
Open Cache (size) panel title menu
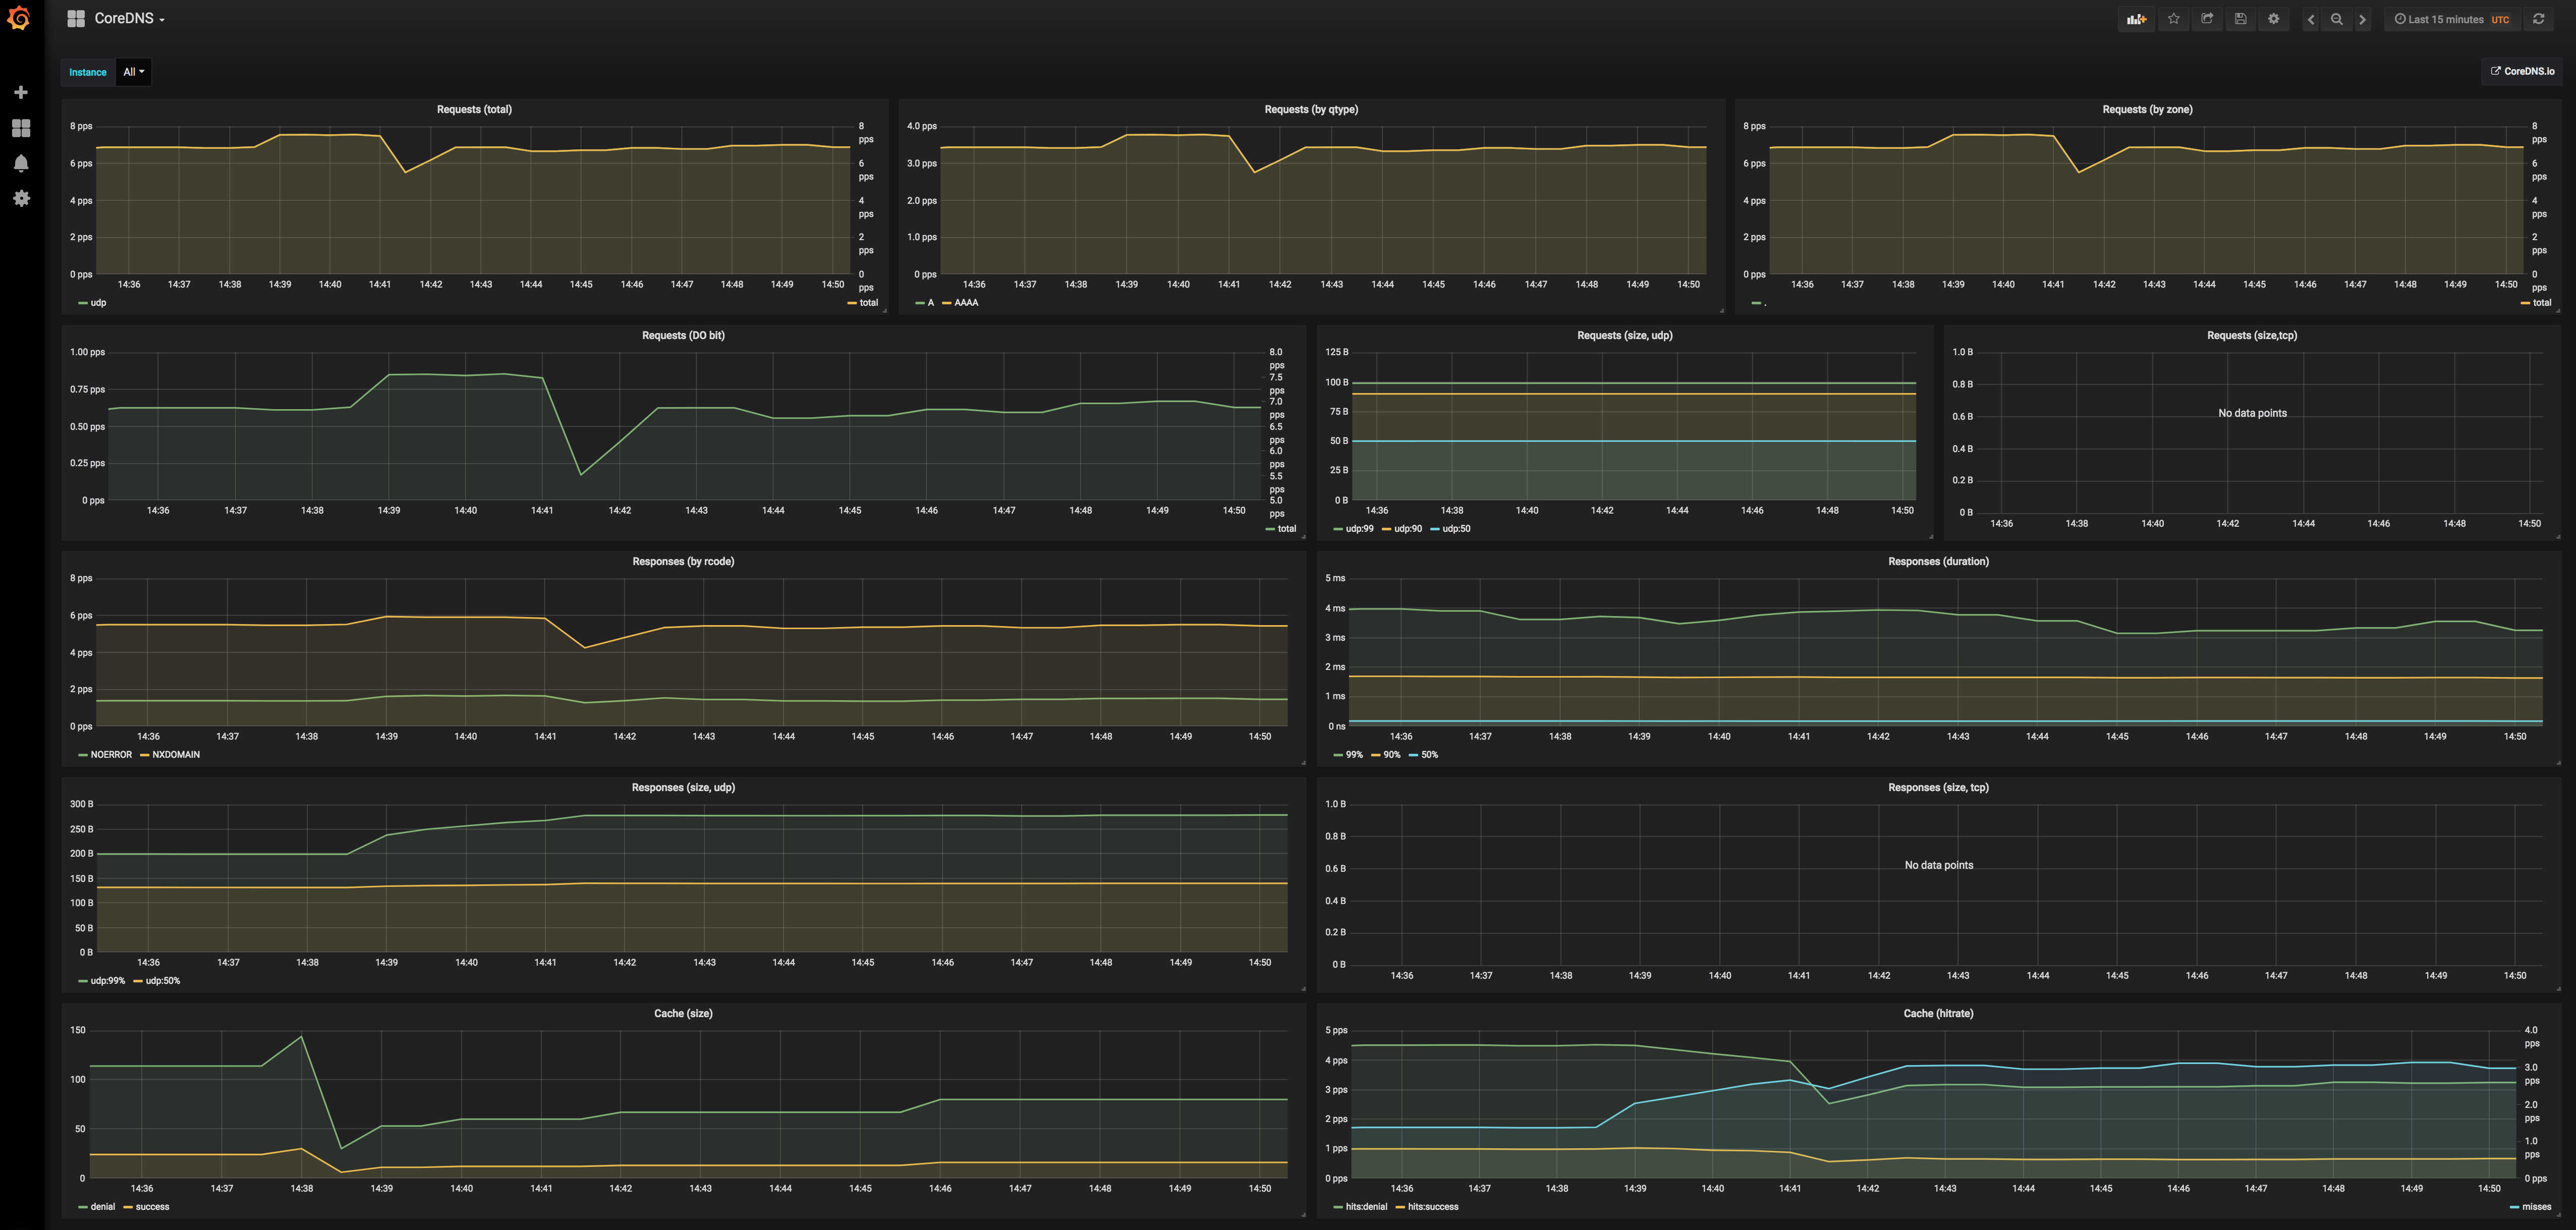click(683, 1014)
